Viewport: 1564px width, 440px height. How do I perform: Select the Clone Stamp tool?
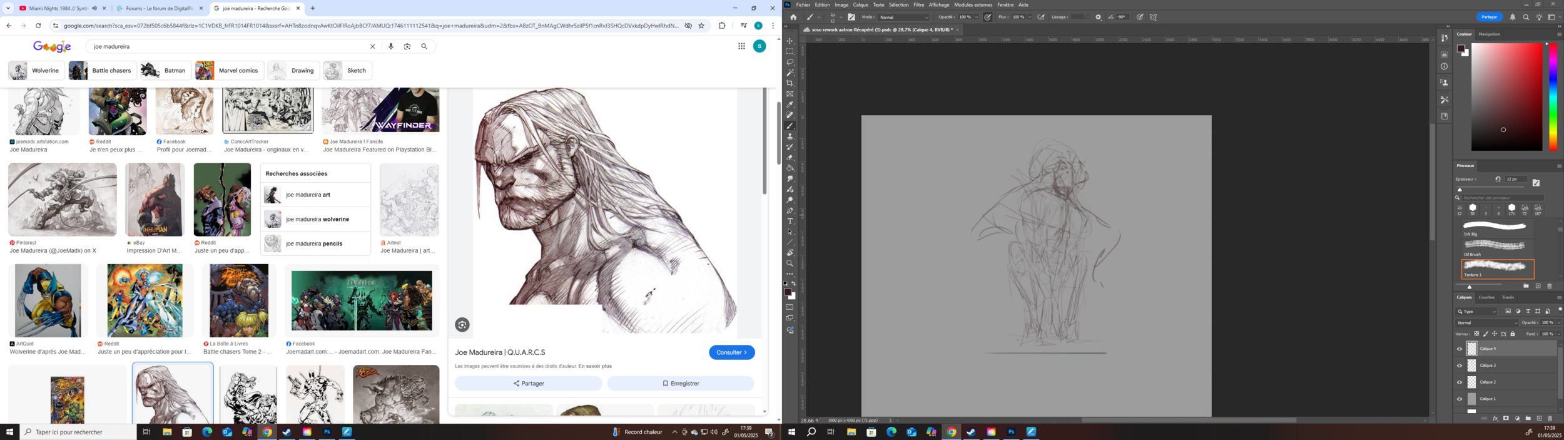790,136
